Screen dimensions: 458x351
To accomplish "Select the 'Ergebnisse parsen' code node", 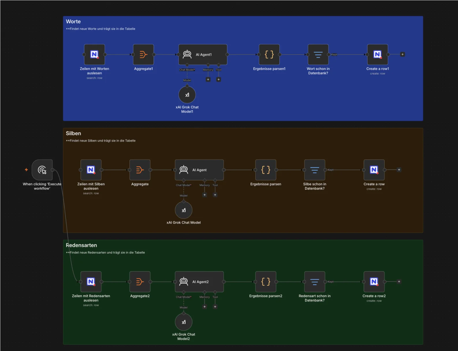I will click(x=266, y=170).
